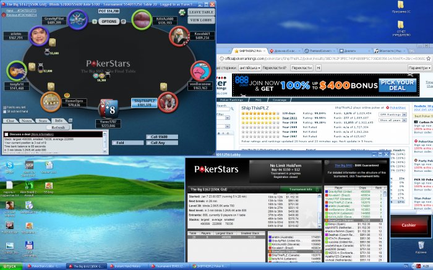Screen dimensions: 433x270
Task: Click the translate page button in browser bar
Action: (302, 68)
